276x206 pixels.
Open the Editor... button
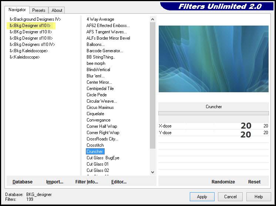coord(119,182)
